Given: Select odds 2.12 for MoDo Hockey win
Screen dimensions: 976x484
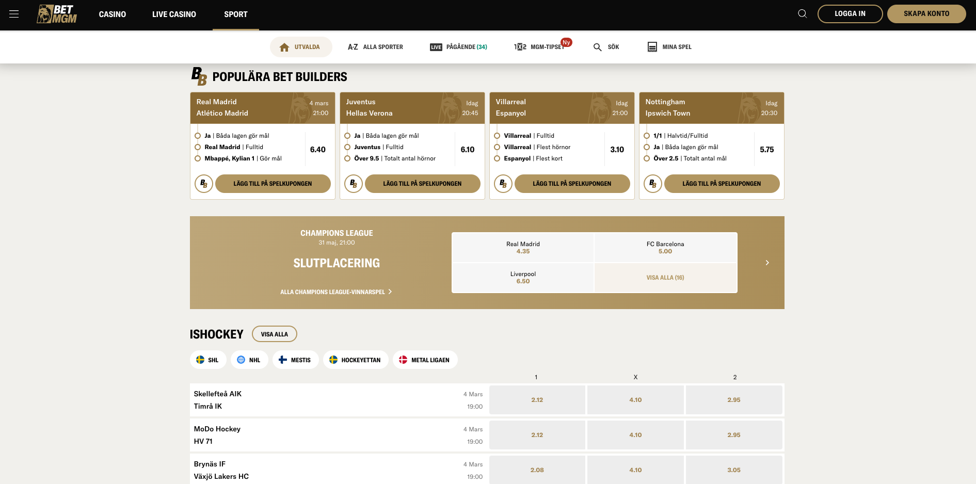Looking at the screenshot, I should click(x=537, y=435).
